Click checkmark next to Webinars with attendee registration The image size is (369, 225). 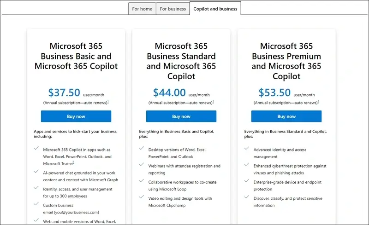coord(142,164)
